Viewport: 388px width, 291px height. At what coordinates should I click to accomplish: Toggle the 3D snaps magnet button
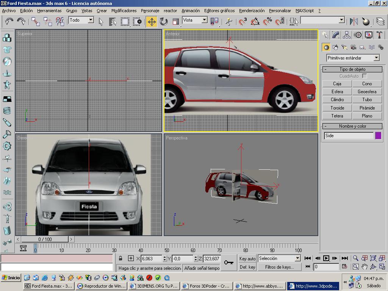click(x=243, y=22)
